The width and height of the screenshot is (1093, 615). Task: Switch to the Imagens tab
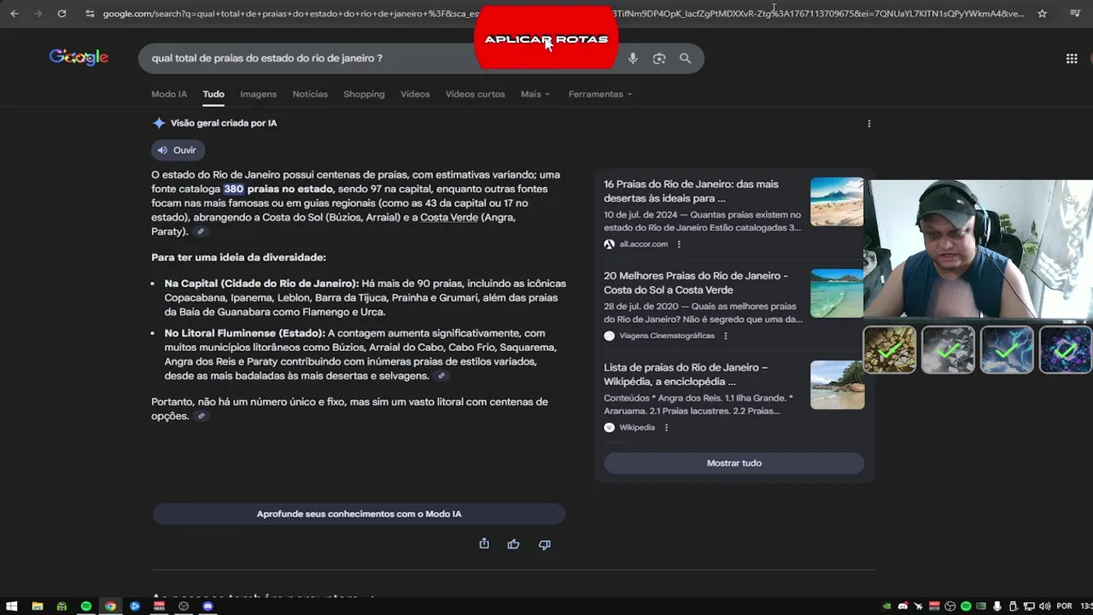pos(258,94)
